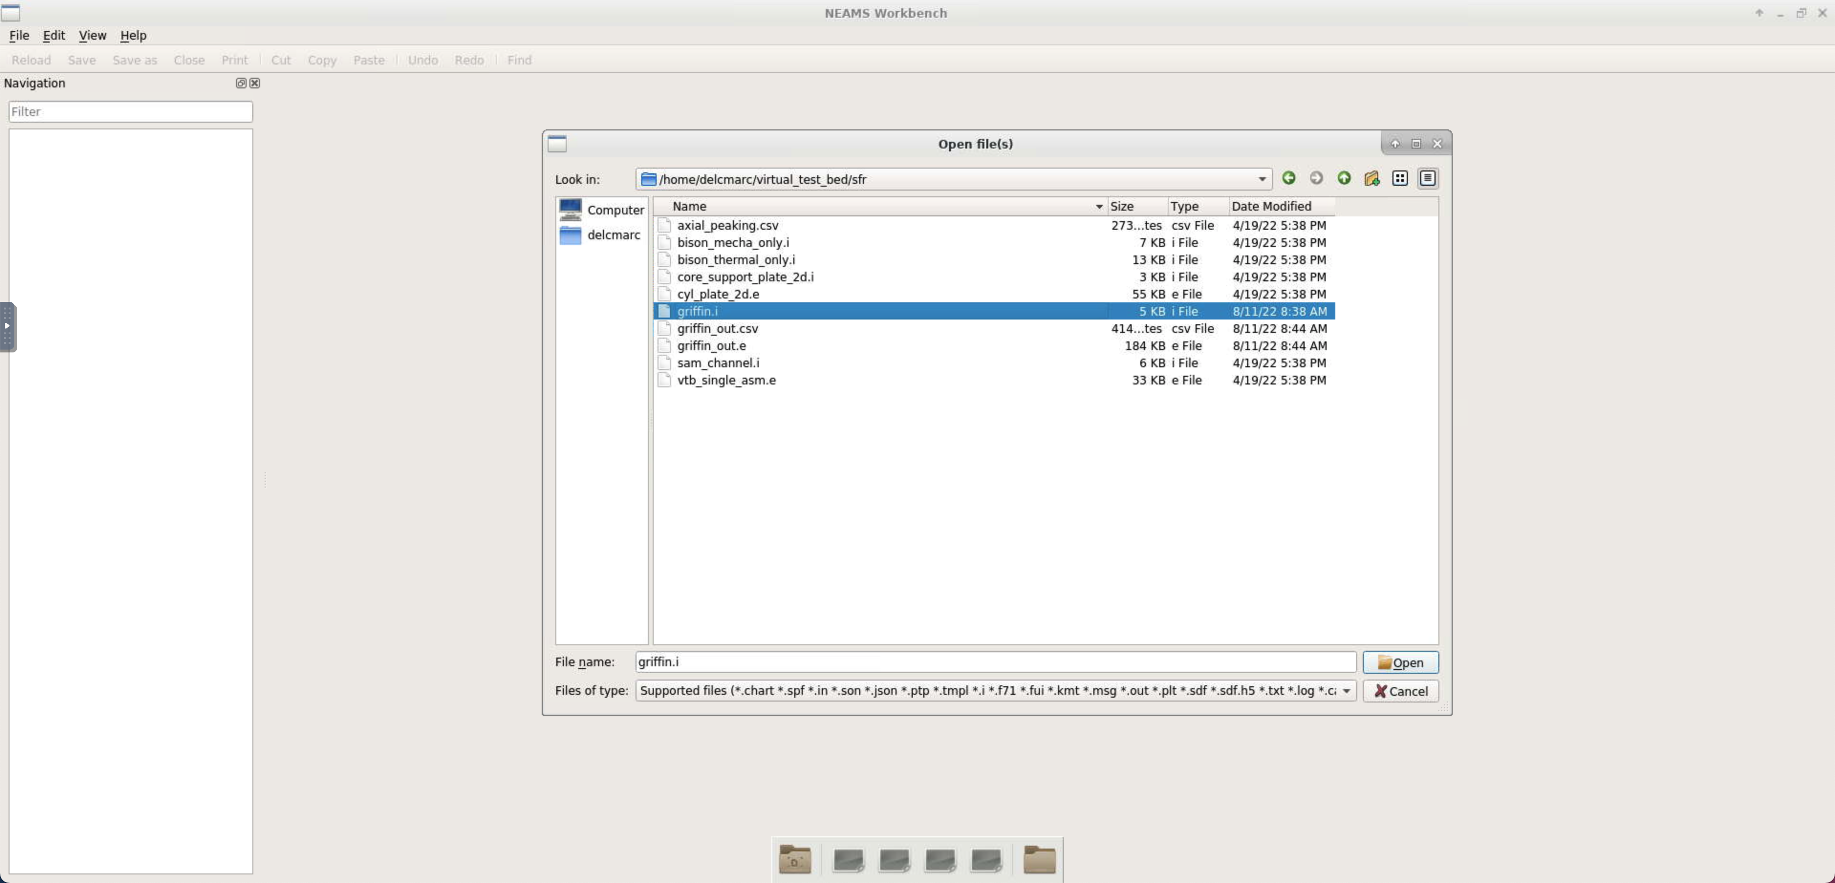Sort files by Date Modified column
The height and width of the screenshot is (883, 1835).
1282,206
